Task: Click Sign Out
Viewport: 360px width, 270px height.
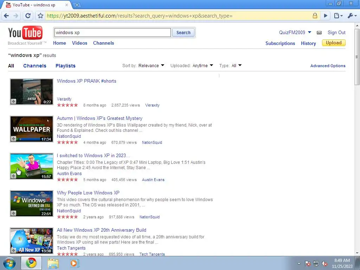Action: [x=336, y=32]
